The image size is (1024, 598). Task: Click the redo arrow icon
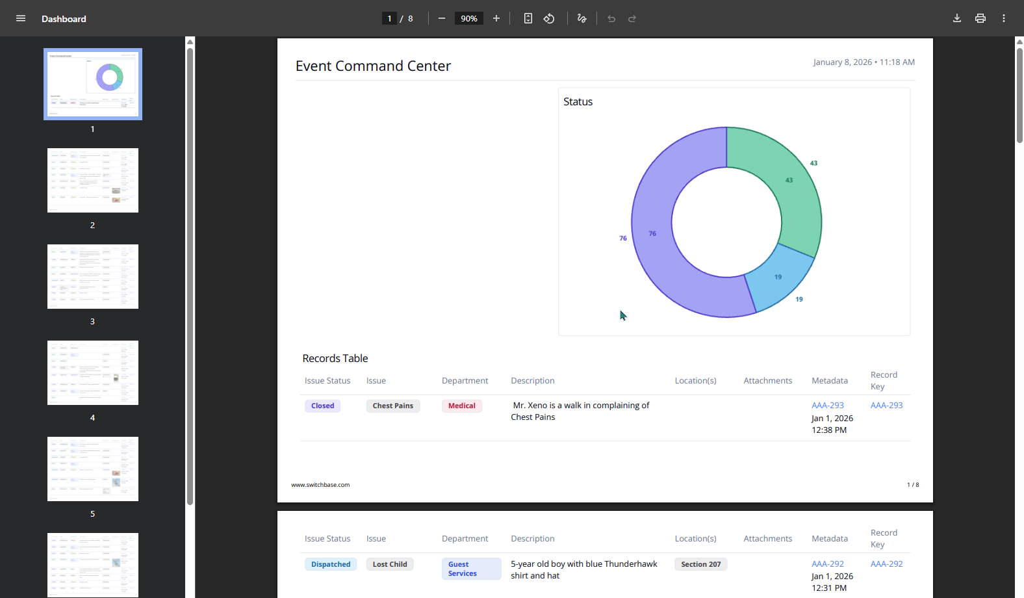pyautogui.click(x=632, y=18)
